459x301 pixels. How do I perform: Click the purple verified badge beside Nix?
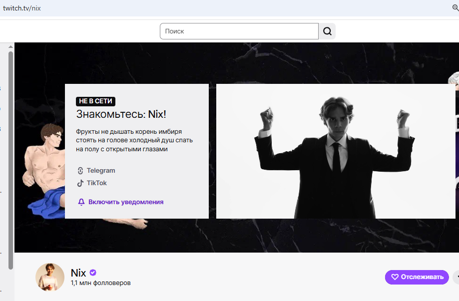(x=93, y=273)
